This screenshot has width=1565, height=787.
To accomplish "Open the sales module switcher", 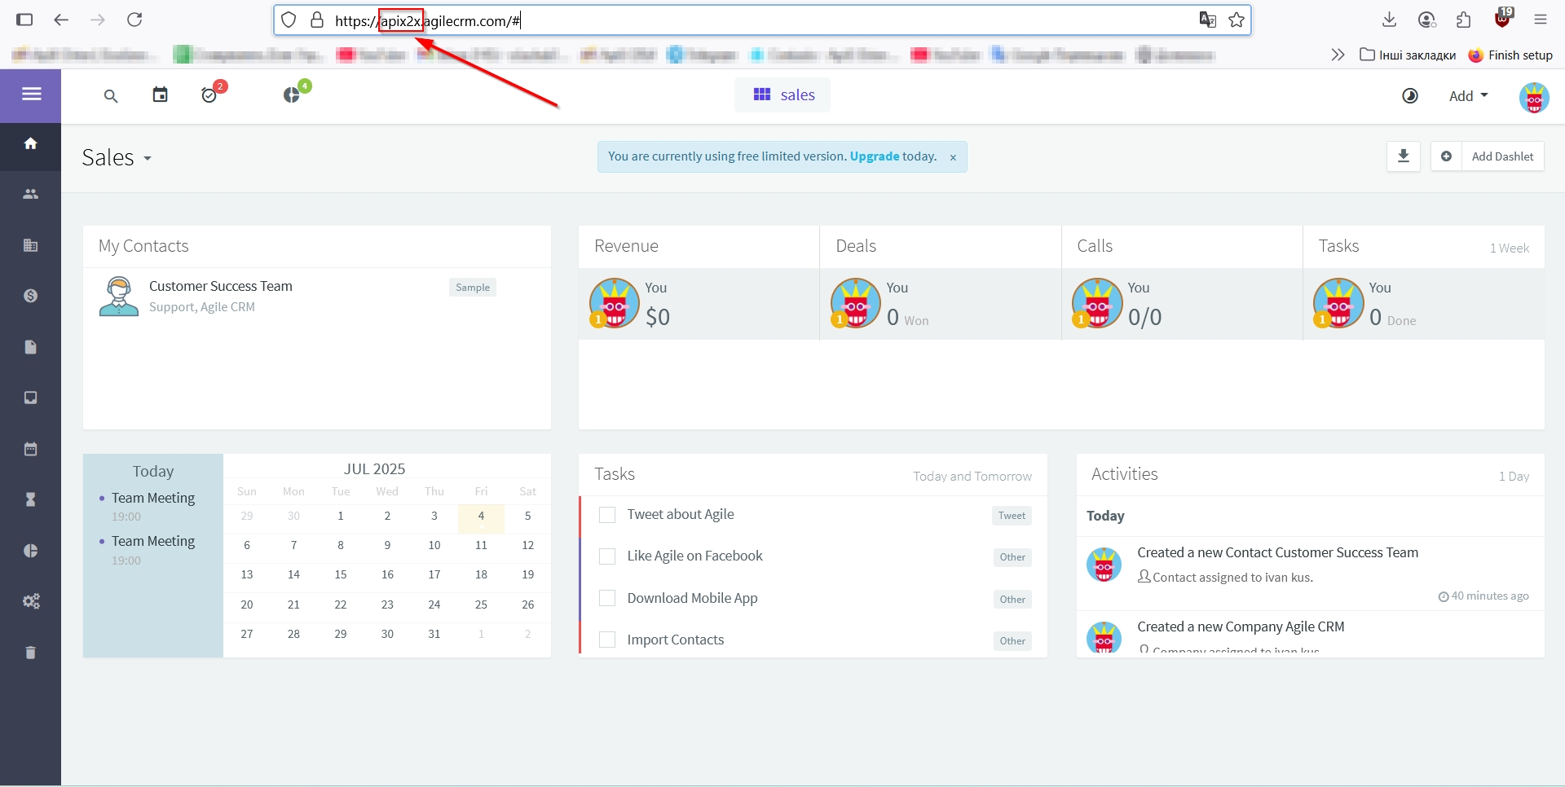I will click(x=783, y=95).
